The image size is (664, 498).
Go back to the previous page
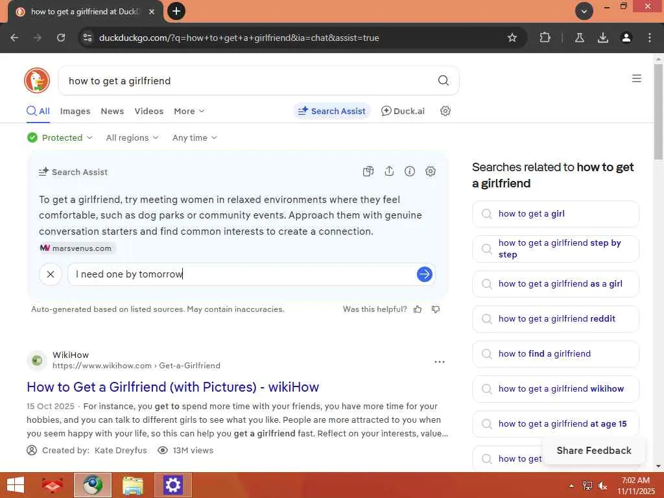point(14,38)
